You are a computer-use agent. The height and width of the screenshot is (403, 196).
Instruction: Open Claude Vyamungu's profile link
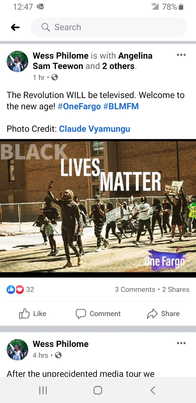tap(94, 129)
